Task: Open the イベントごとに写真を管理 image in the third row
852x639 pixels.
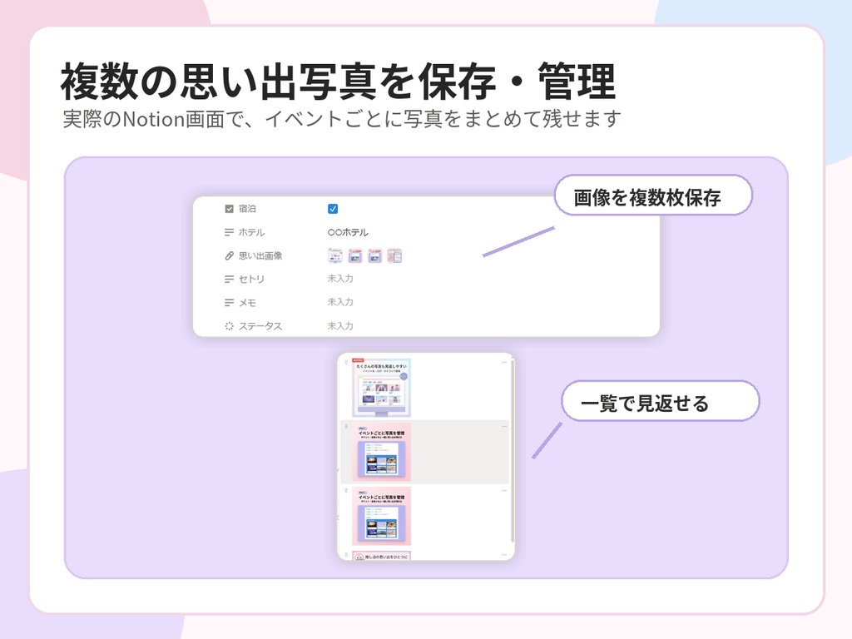Action: [381, 516]
